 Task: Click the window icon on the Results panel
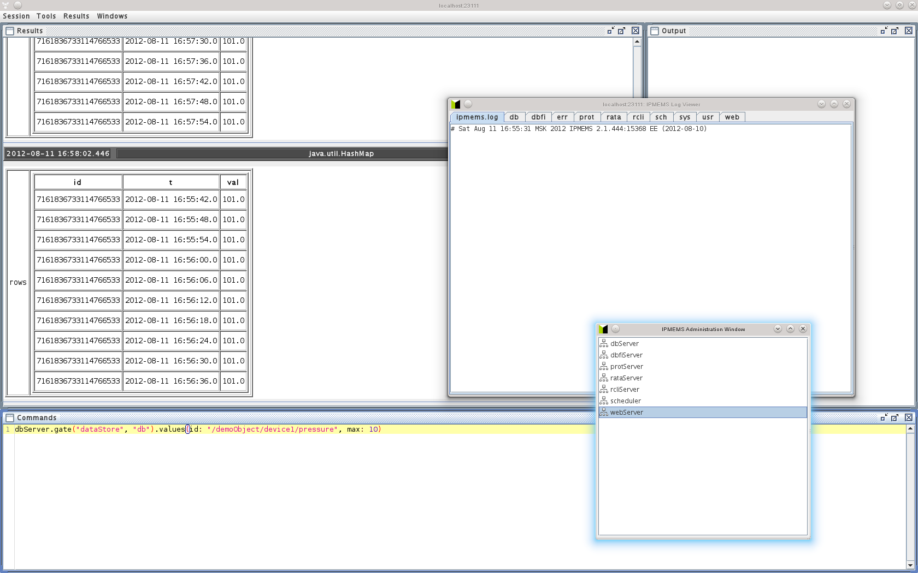[x=9, y=31]
